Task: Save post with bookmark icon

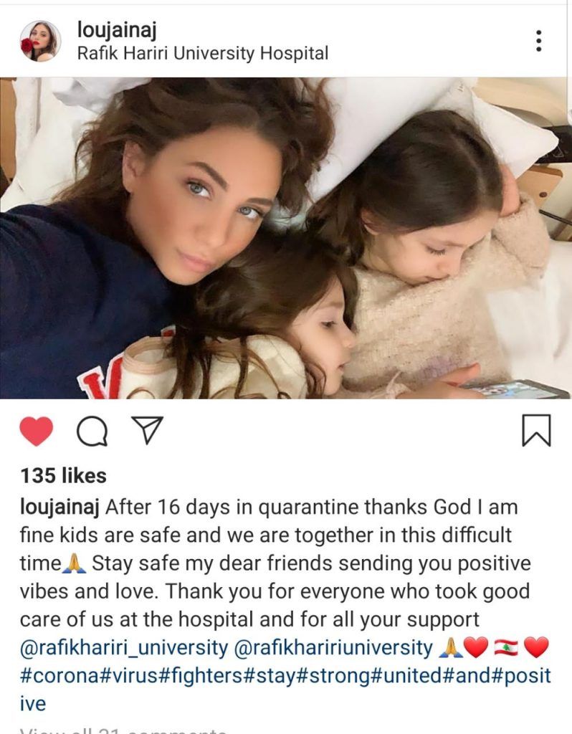Action: pyautogui.click(x=536, y=430)
